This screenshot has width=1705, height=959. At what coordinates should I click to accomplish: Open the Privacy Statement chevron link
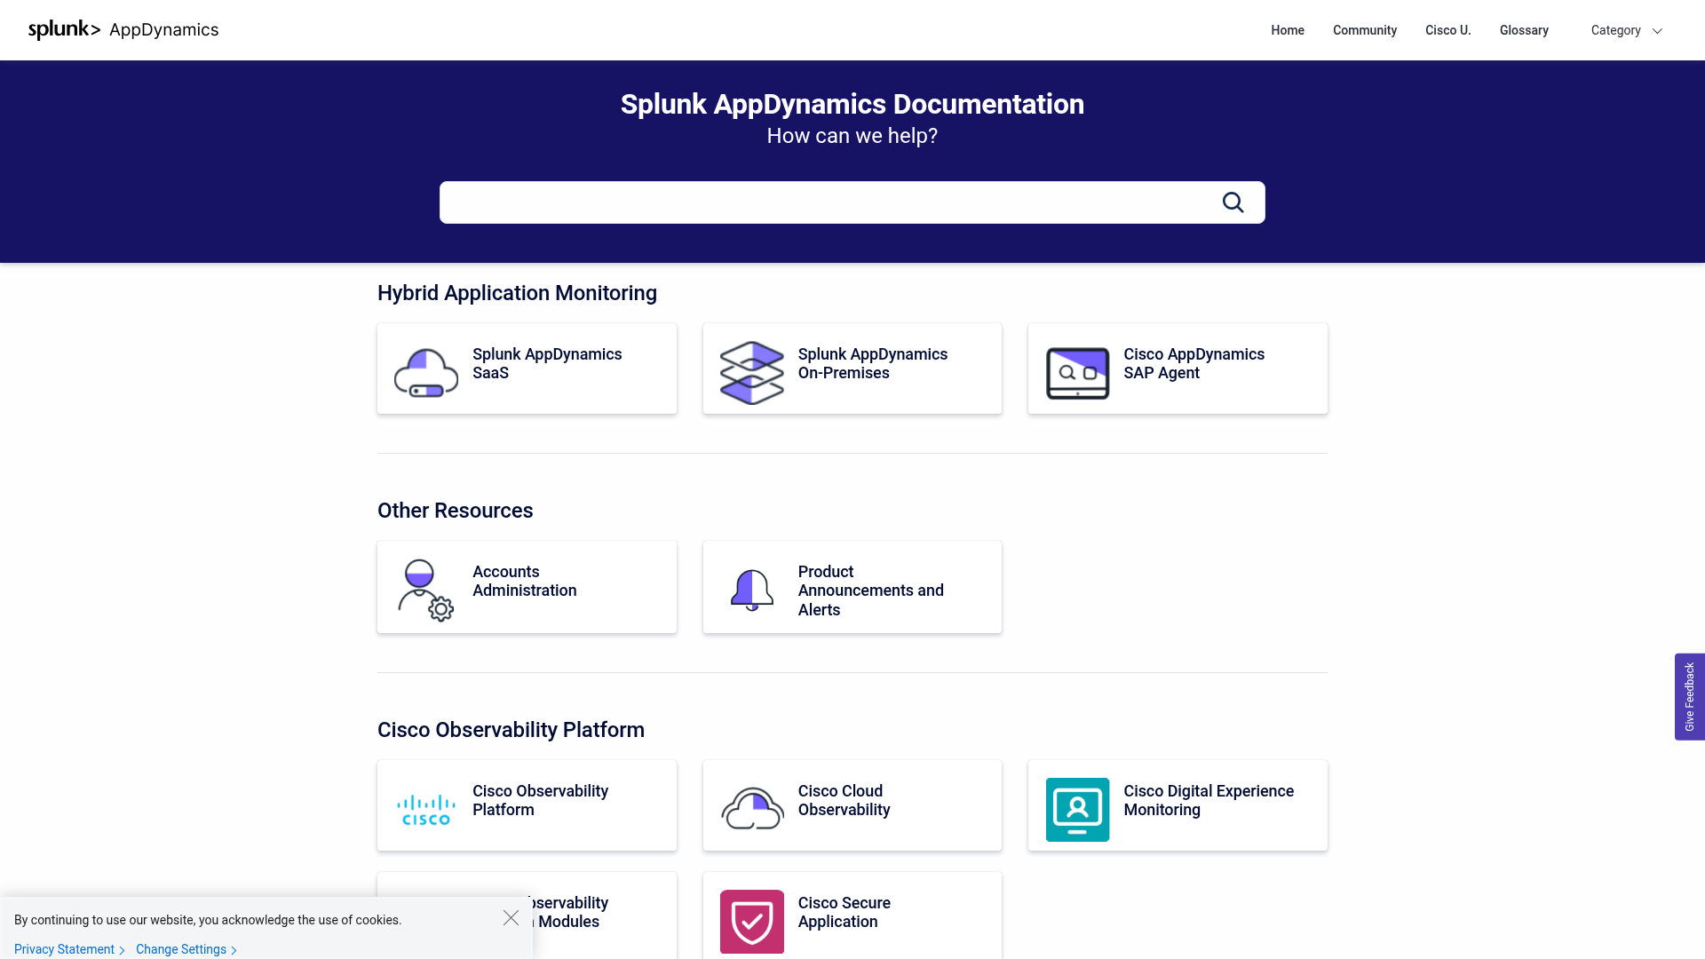click(64, 949)
